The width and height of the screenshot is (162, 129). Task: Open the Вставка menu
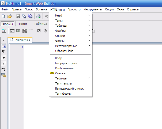pos(42,9)
